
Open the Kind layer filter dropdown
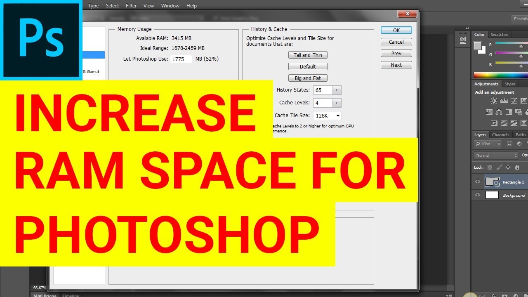(x=488, y=144)
